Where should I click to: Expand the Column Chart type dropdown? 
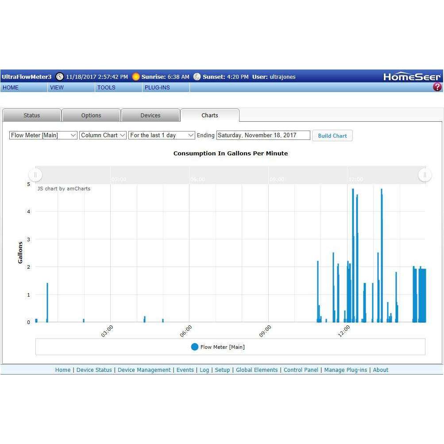tap(103, 135)
